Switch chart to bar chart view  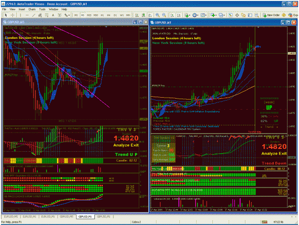(137, 15)
